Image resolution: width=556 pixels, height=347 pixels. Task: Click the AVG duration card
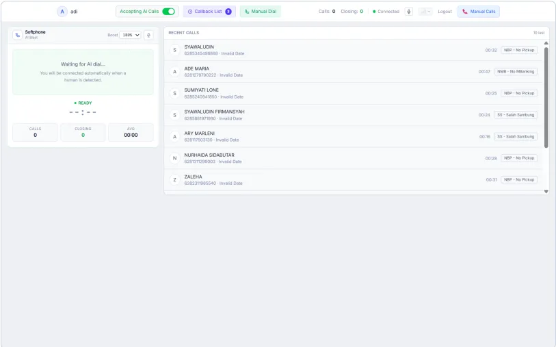[131, 132]
